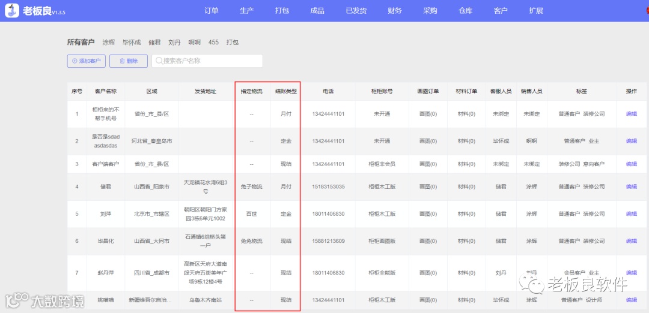Viewport: 649px width, 313px height.
Task: Click 兔子物流 logistics cell
Action: tap(251, 186)
